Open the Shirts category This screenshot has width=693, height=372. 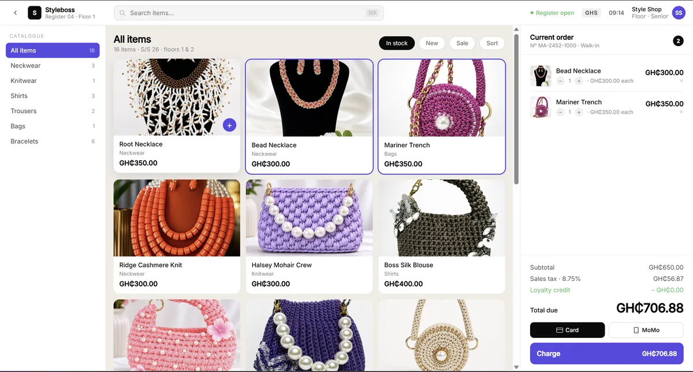53,96
